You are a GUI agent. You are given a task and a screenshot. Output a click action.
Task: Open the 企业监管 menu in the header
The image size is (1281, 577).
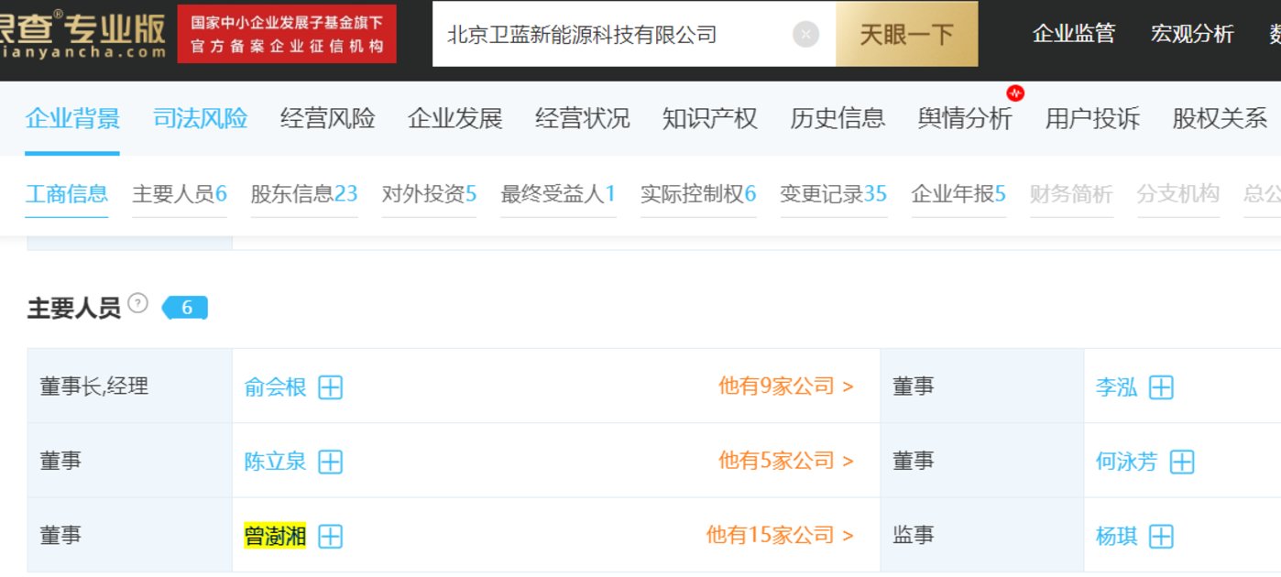click(1074, 34)
